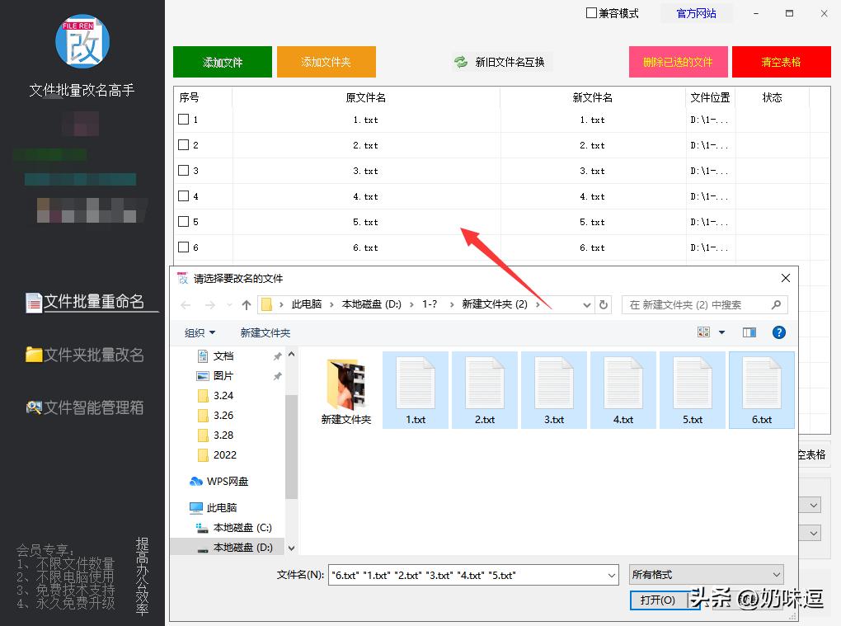Click the app logo with 改 character
The height and width of the screenshot is (626, 841).
tap(82, 40)
